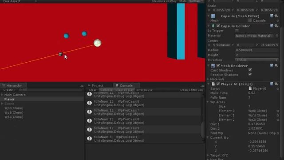Open Capsule Mesh Filter gear settings
Screen dimensions: 284x160
pyautogui.click(x=276, y=16)
